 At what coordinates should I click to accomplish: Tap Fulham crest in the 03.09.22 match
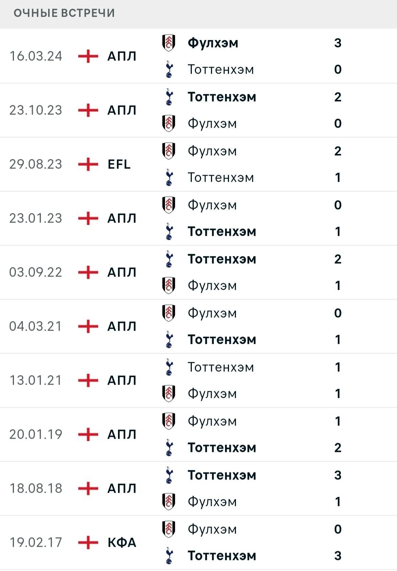click(x=169, y=286)
